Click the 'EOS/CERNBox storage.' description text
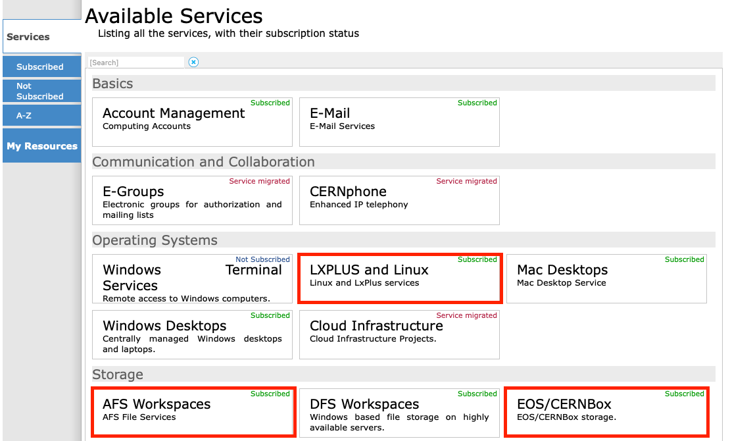 tap(567, 417)
